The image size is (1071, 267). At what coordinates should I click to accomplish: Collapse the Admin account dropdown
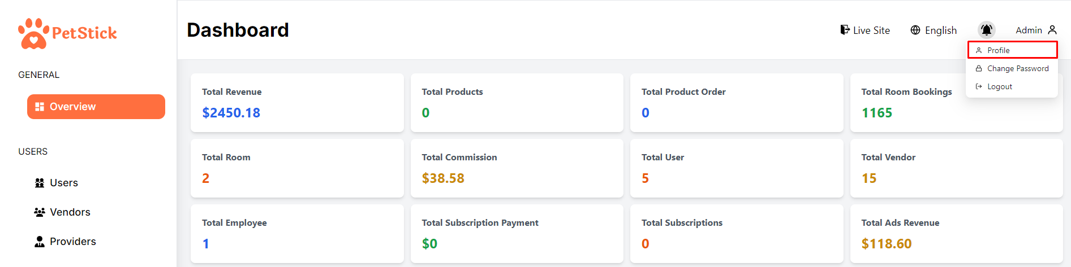point(1035,30)
